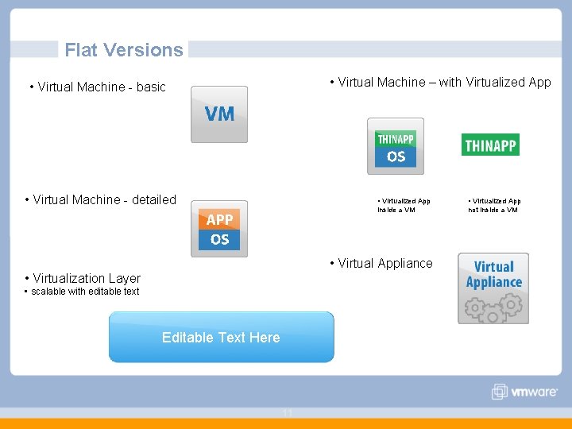Screen dimensions: 572x429
Task: Select 'Virtual Machine – with Virtualized App' heading
Action: (x=440, y=83)
